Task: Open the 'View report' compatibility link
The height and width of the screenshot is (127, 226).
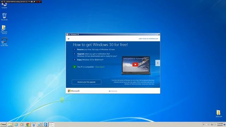Action: coord(100,67)
